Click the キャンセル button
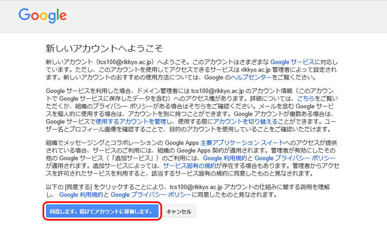The height and width of the screenshot is (236, 387). (x=179, y=211)
